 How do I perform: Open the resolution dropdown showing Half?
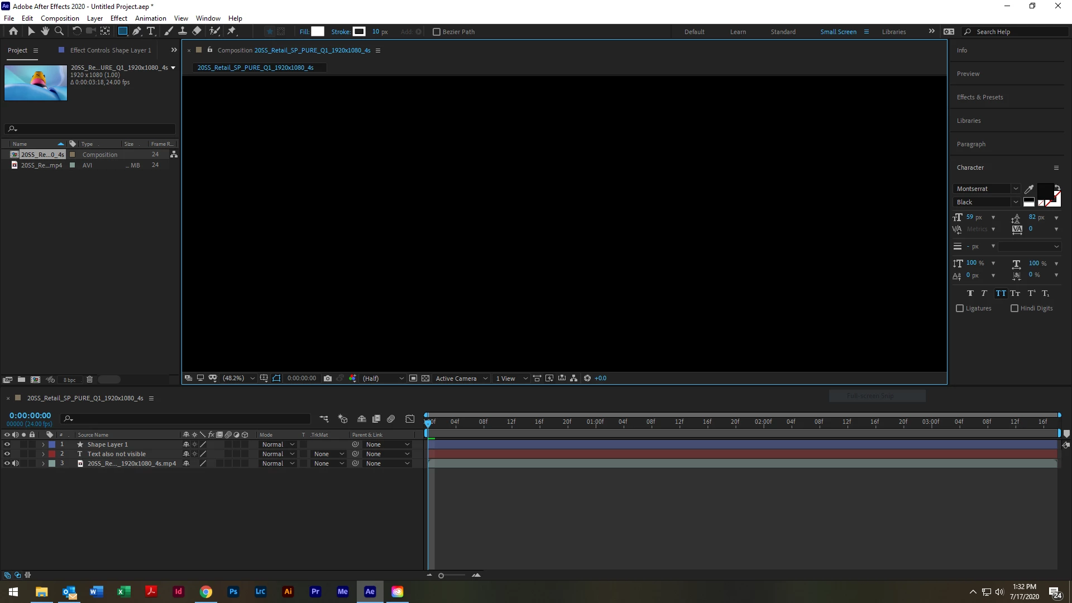382,379
